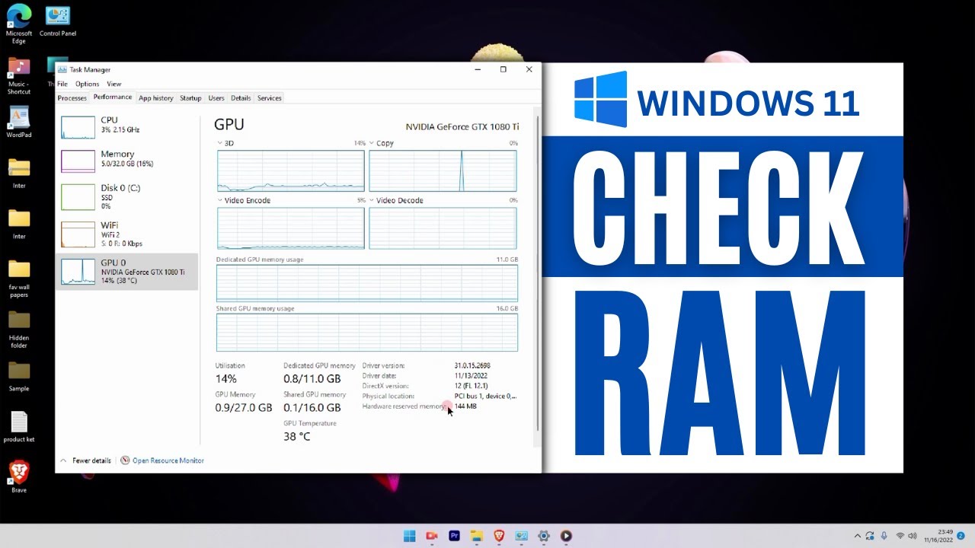Switch to the Services tab
This screenshot has height=548, width=975.
point(270,98)
